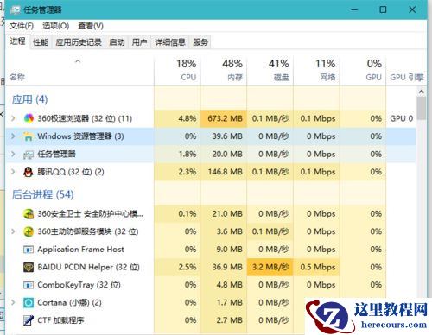
Task: Click the 39.6 MB memory value
Action: point(227,136)
